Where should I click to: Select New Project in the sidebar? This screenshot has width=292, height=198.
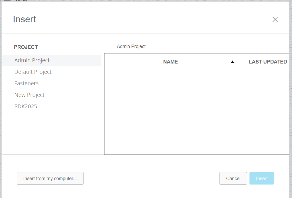pyautogui.click(x=29, y=95)
